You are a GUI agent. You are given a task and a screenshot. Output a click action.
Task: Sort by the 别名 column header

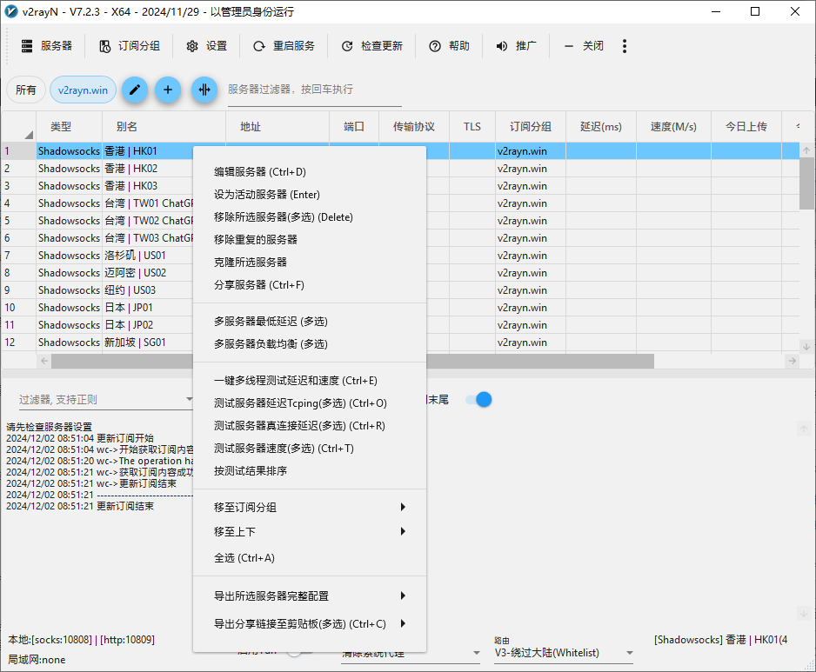(x=164, y=126)
